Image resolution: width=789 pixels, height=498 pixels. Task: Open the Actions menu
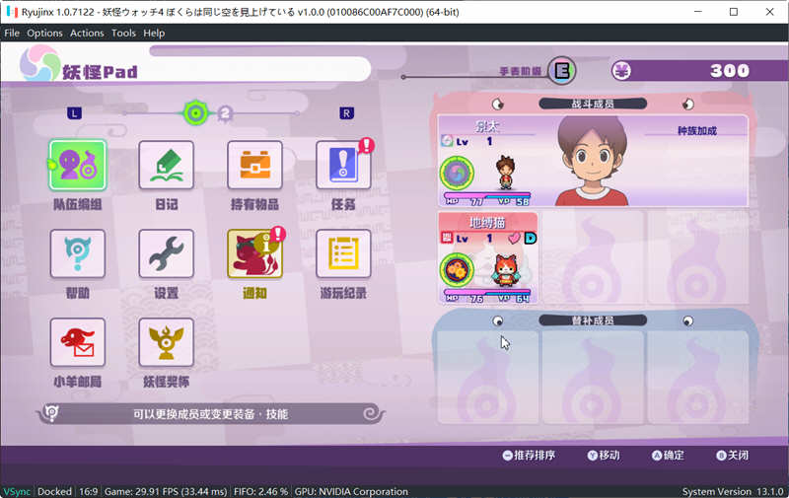click(x=87, y=34)
